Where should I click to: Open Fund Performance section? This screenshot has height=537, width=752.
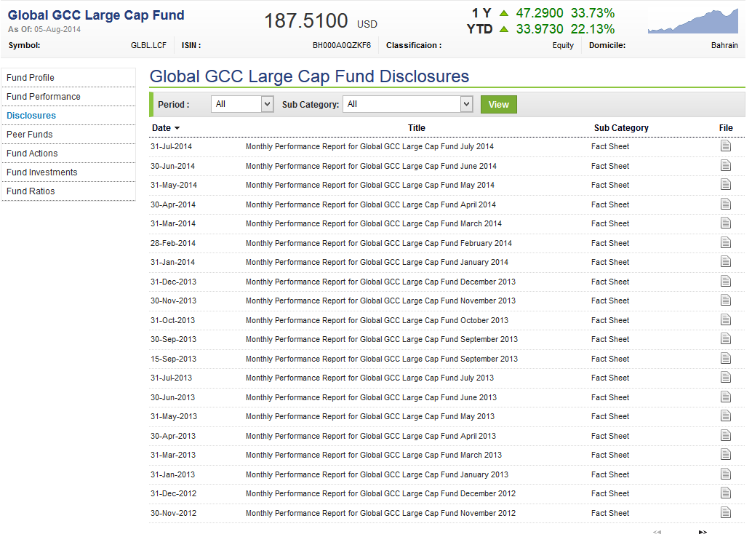[x=43, y=97]
